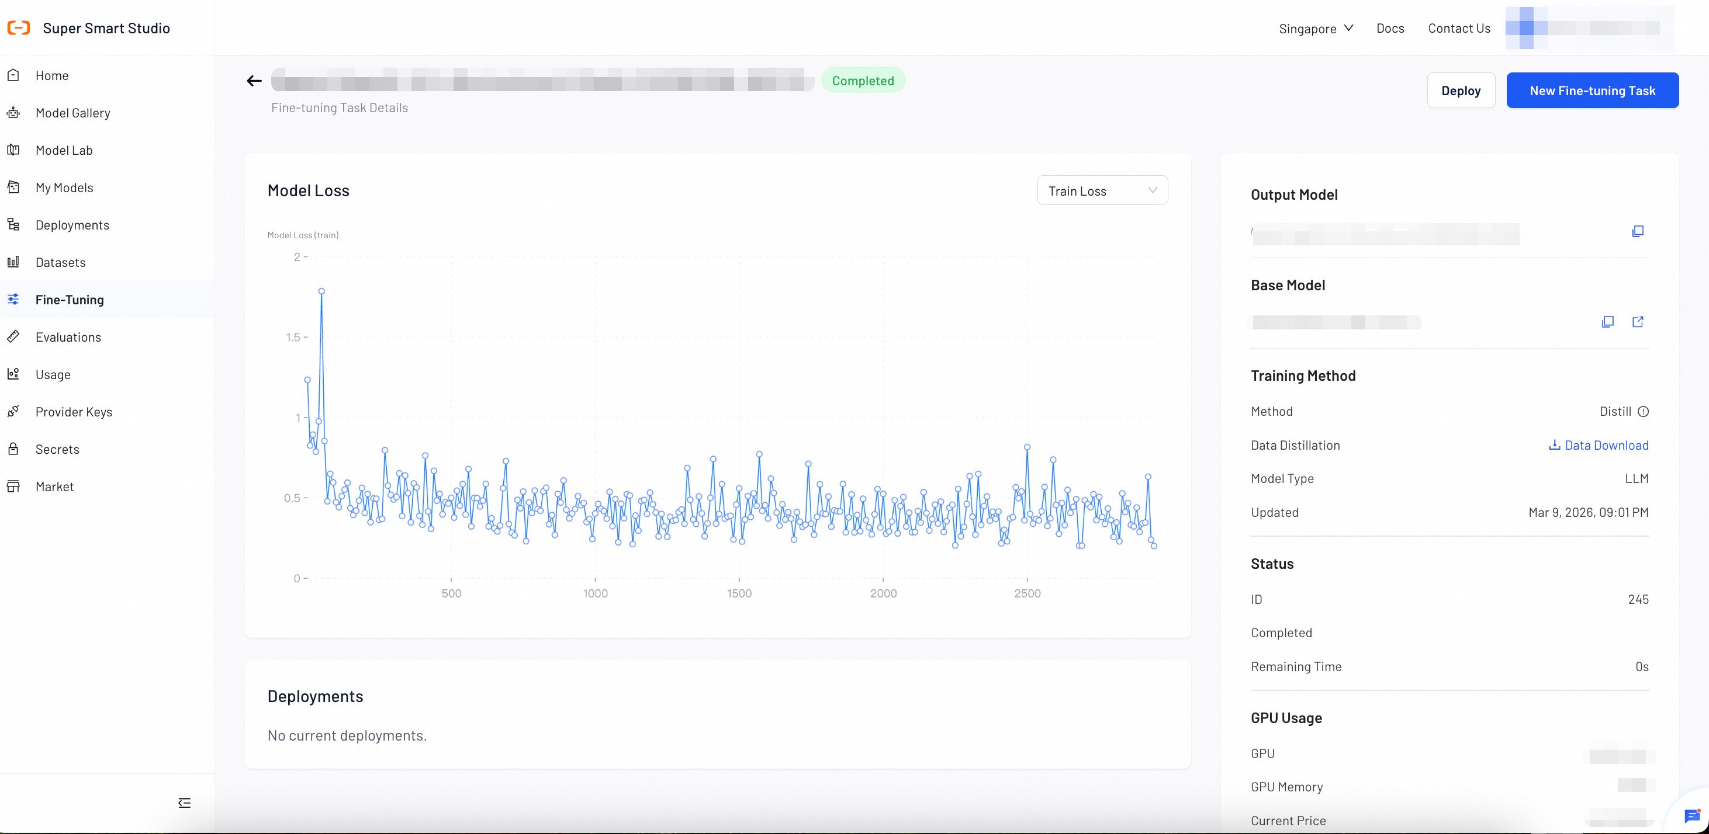Image resolution: width=1709 pixels, height=834 pixels.
Task: Open the Train Loss metric dropdown
Action: pos(1103,191)
